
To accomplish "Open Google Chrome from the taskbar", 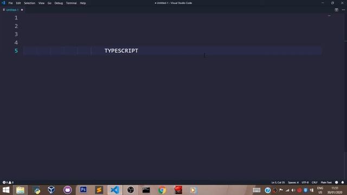I will click(162, 190).
